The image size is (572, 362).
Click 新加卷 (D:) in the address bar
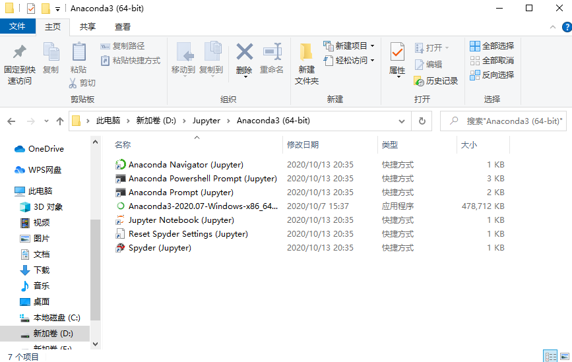coord(156,121)
